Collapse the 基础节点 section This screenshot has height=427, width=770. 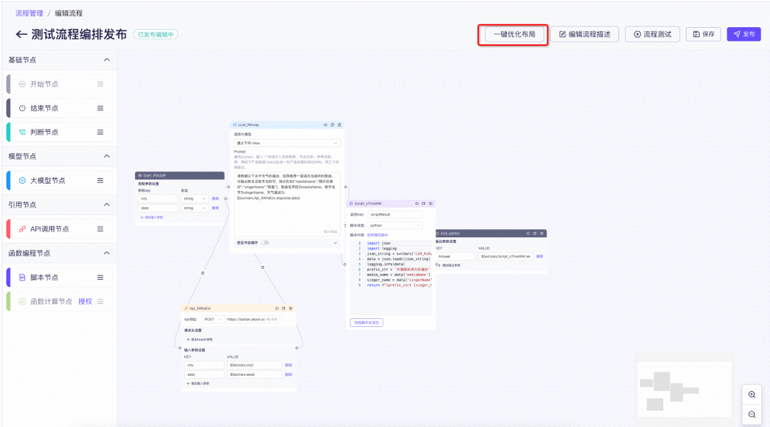(106, 60)
